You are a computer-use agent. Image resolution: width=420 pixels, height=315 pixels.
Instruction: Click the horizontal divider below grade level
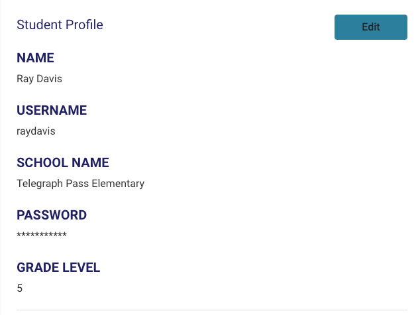click(211, 310)
